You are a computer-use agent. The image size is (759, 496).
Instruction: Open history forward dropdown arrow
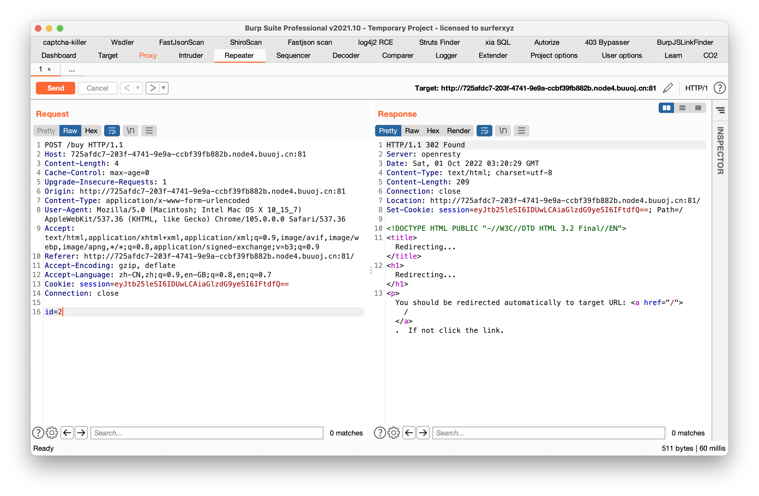(x=163, y=88)
